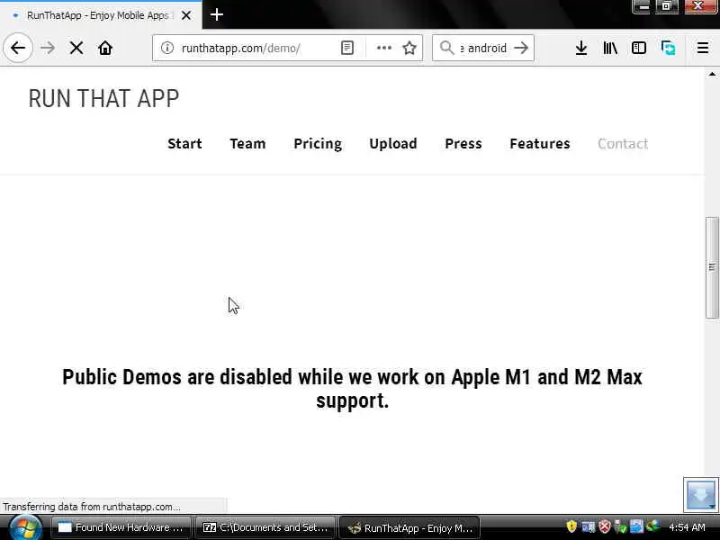
Task: Open page actions three-dot menu
Action: (384, 48)
